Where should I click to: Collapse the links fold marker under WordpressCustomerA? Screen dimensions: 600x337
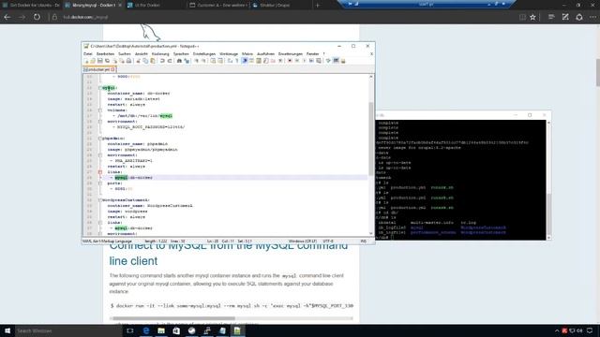point(100,223)
